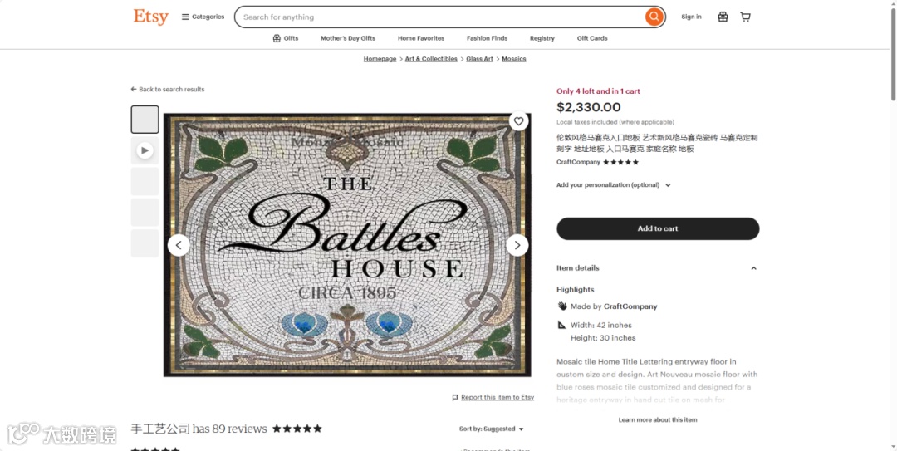Go to previous product image arrow
The width and height of the screenshot is (897, 451).
pos(179,245)
